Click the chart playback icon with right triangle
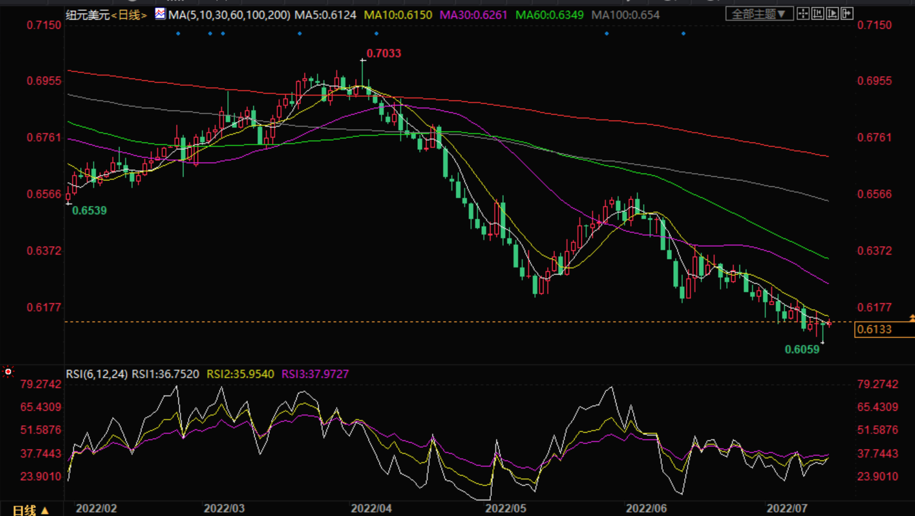915x516 pixels. [832, 13]
